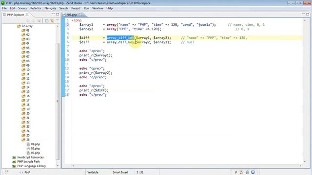
Task: Click the editor horizontal scrollbar right arrow
Action: [x=300, y=165]
